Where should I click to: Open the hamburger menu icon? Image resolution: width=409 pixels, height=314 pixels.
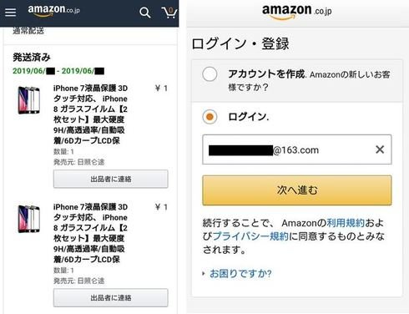10,13
